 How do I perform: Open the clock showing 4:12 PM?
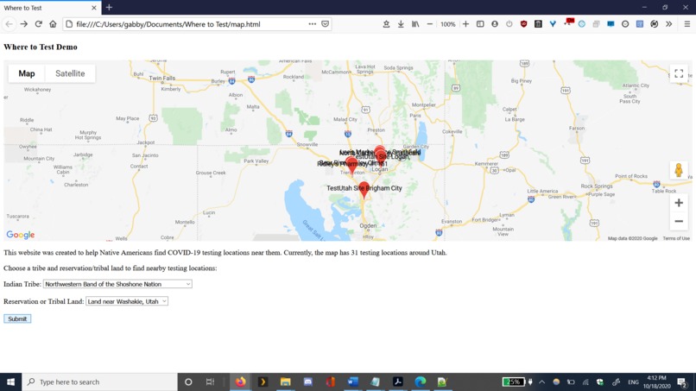click(x=656, y=382)
